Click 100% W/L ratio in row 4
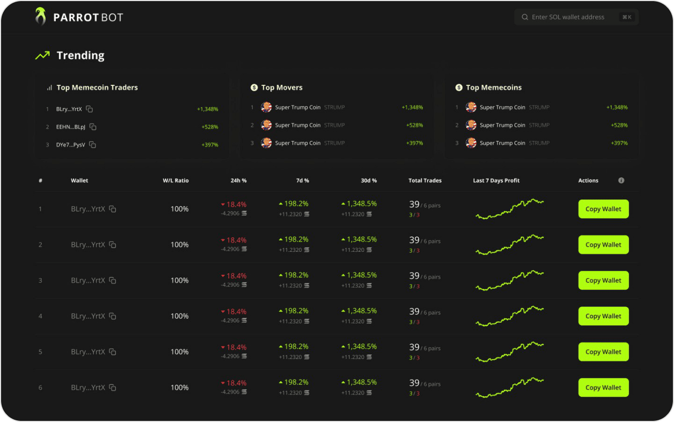The width and height of the screenshot is (674, 422). pyautogui.click(x=180, y=316)
